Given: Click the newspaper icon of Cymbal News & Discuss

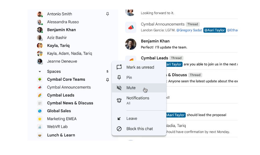Looking at the screenshot, I should point(40,103).
